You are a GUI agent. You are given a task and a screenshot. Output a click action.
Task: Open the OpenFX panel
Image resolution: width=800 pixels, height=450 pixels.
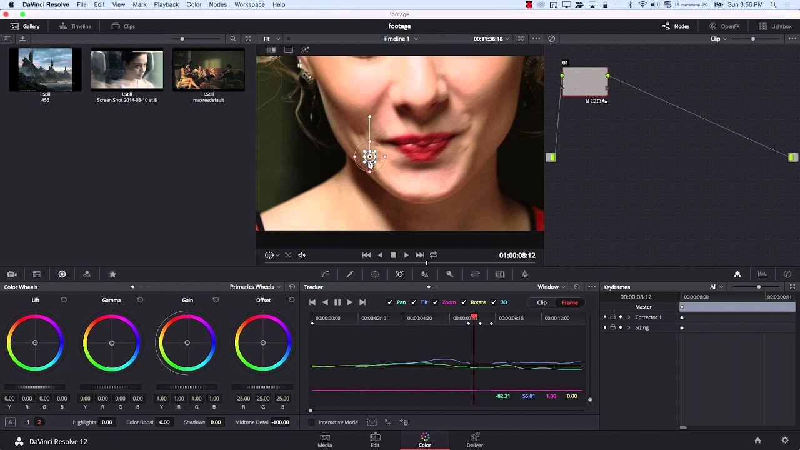[724, 26]
